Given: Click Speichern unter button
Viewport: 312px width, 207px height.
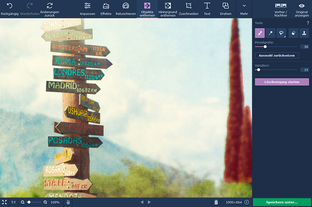Looking at the screenshot, I should [x=282, y=202].
